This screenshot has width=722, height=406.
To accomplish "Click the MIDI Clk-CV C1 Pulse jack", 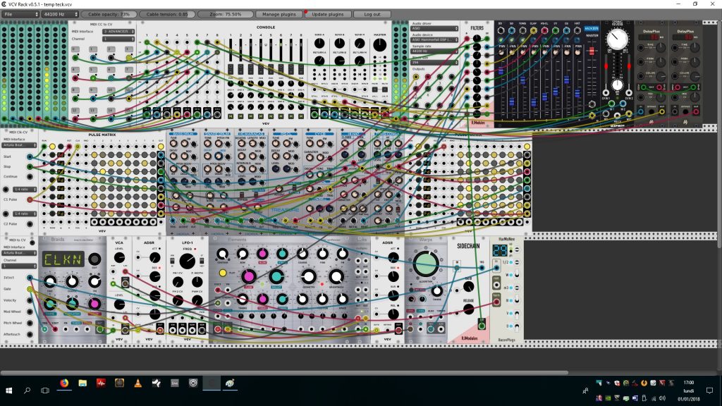I will point(30,199).
